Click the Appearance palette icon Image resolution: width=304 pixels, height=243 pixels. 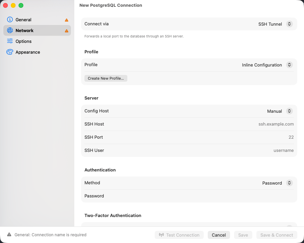pyautogui.click(x=10, y=52)
